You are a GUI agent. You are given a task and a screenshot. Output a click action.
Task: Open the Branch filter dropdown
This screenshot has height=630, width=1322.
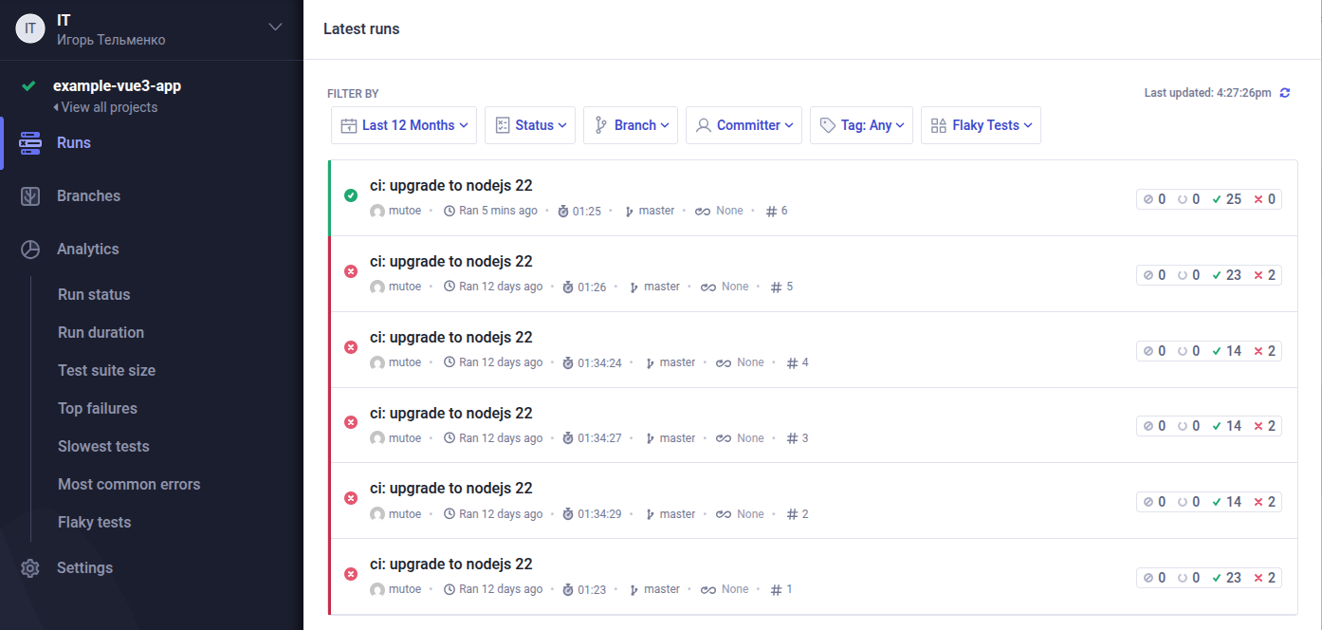pyautogui.click(x=631, y=125)
